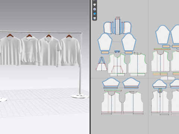Click the plain white T-shirt icon in the 2D toolbar
179x134 pixels.
click(95, 5)
